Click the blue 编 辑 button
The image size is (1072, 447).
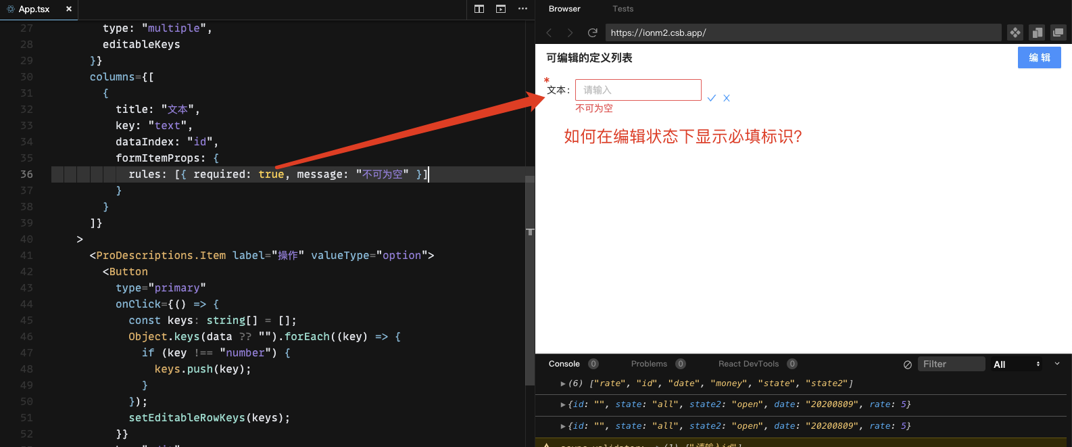point(1040,57)
